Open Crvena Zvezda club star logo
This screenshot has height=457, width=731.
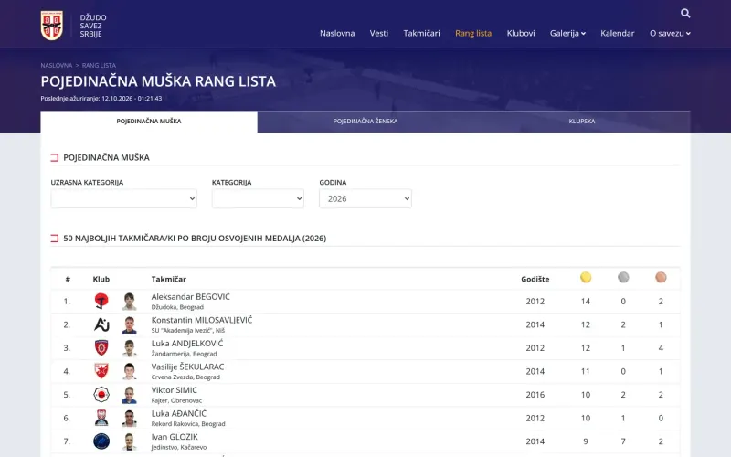pos(101,371)
